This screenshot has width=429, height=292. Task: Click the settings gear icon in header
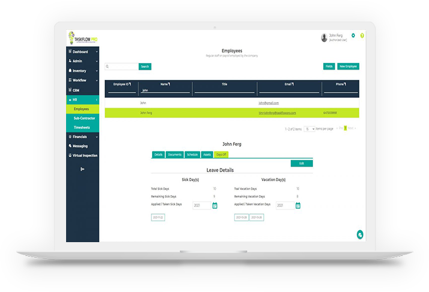(x=353, y=35)
